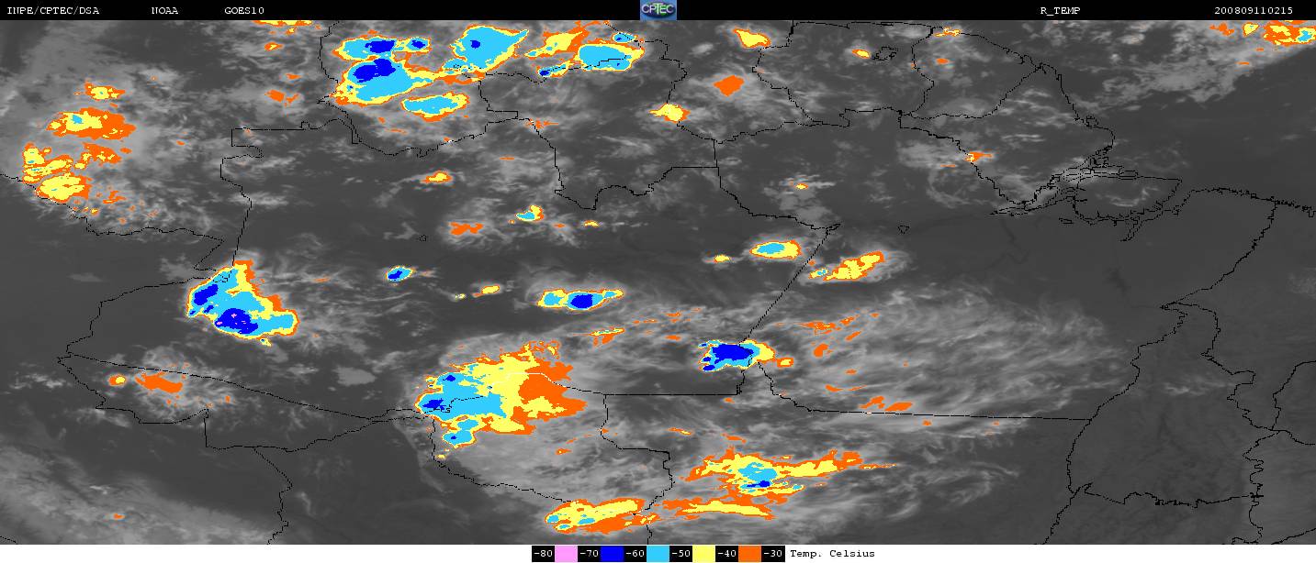Click the Temp. Celsius legend label
Screen dimensions: 1316x563
click(832, 554)
